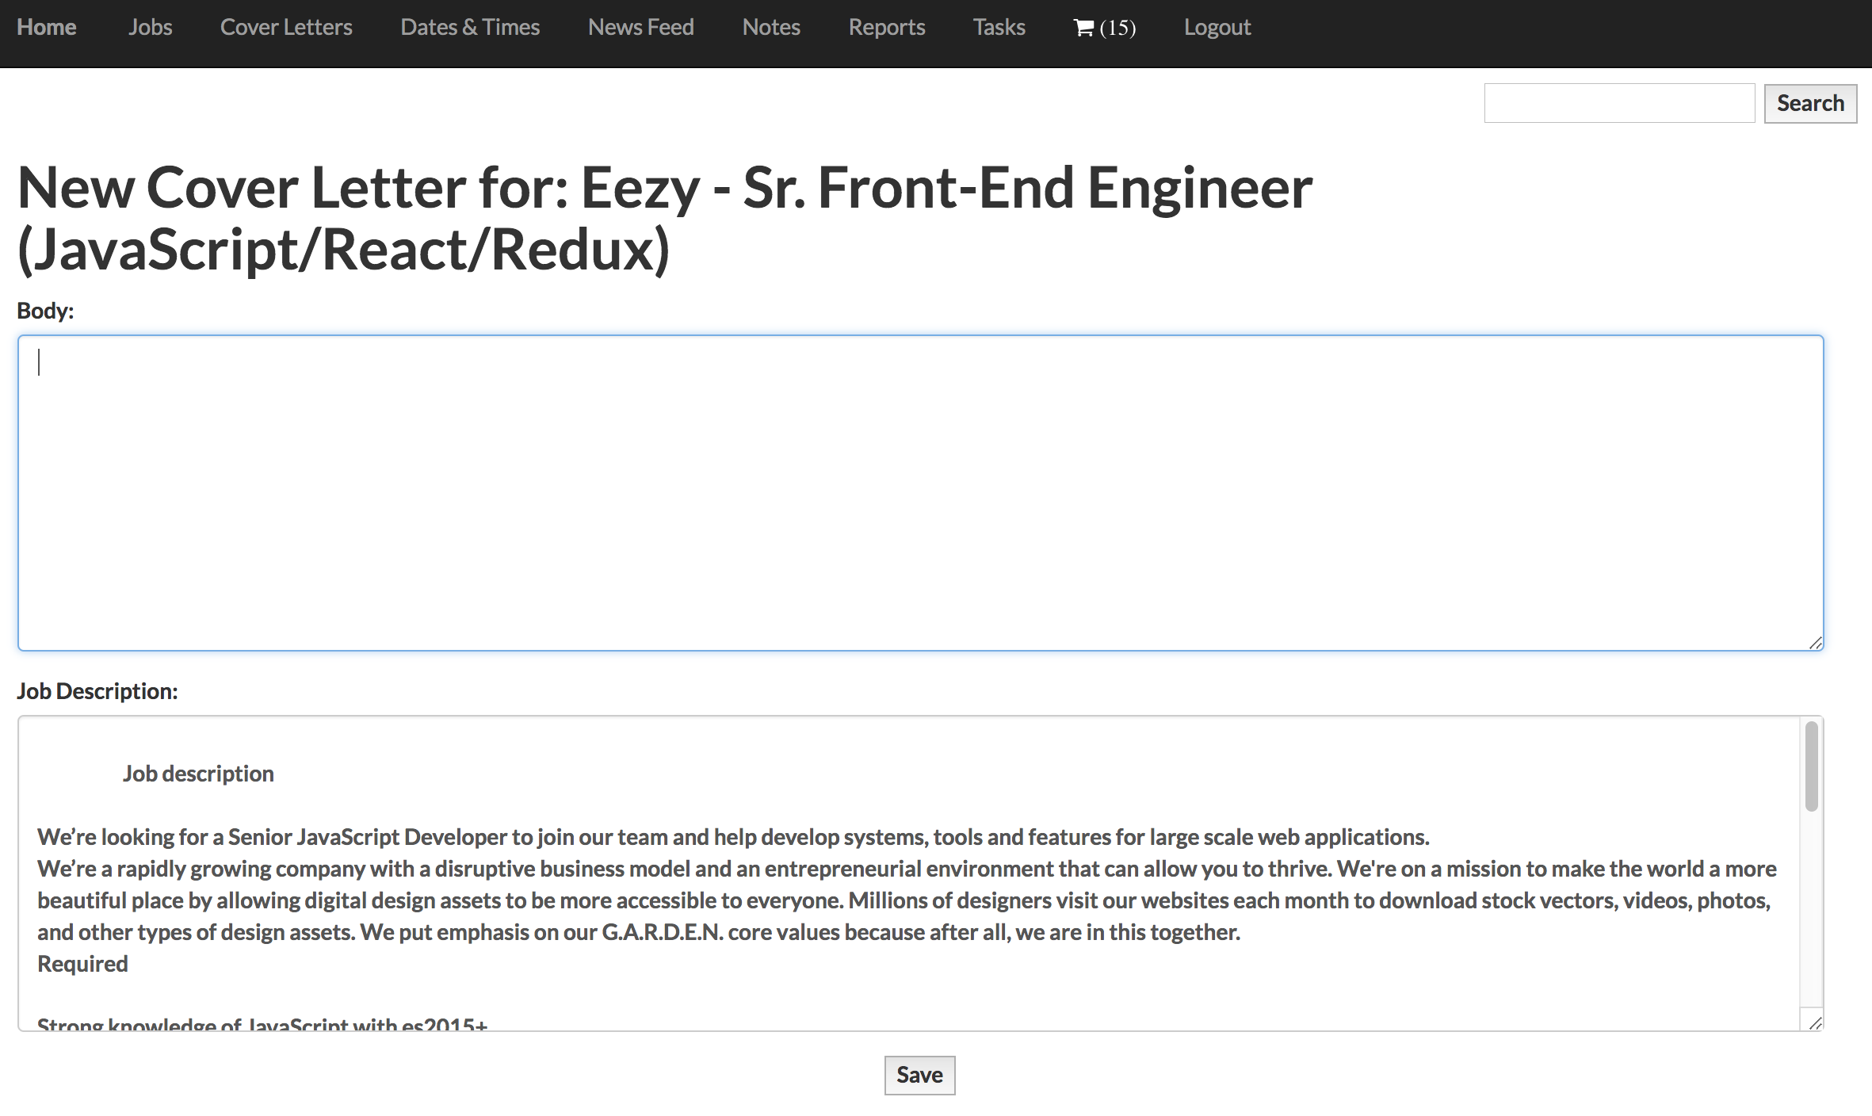The width and height of the screenshot is (1872, 1116).
Task: Click the Search button
Action: pos(1810,103)
